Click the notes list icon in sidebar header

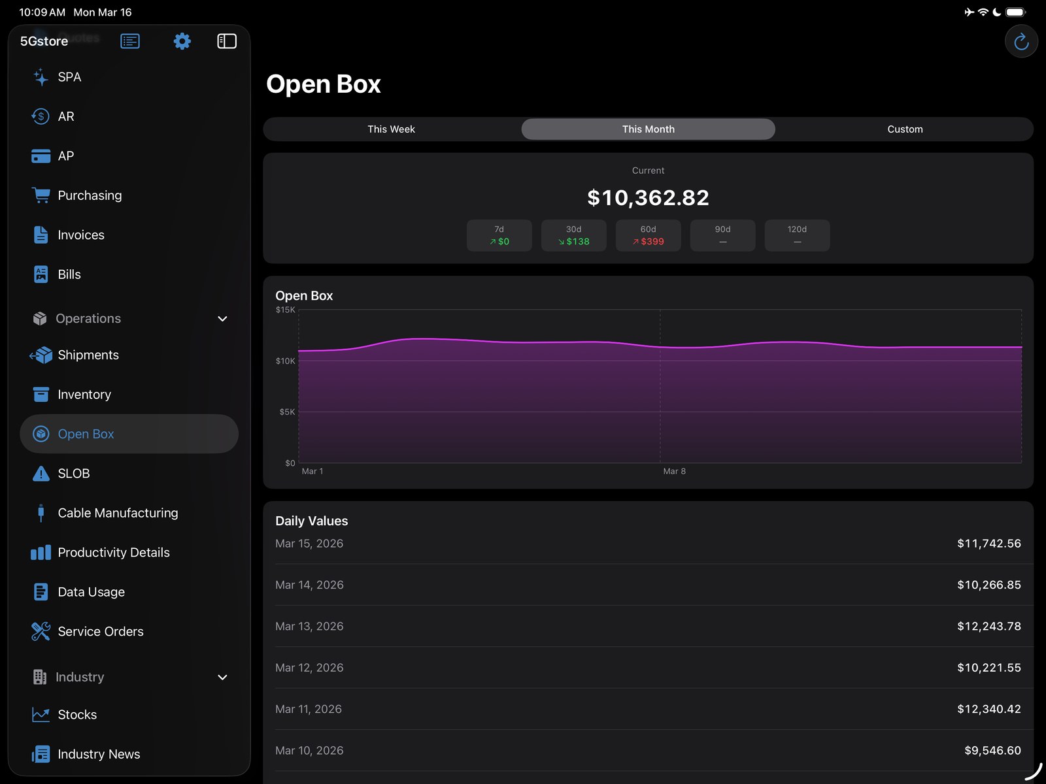(x=129, y=41)
